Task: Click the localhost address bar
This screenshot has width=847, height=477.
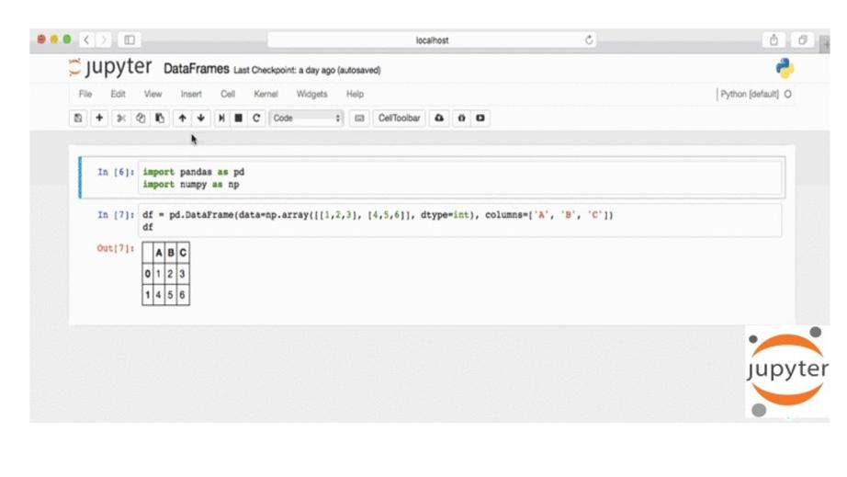Action: pyautogui.click(x=432, y=40)
